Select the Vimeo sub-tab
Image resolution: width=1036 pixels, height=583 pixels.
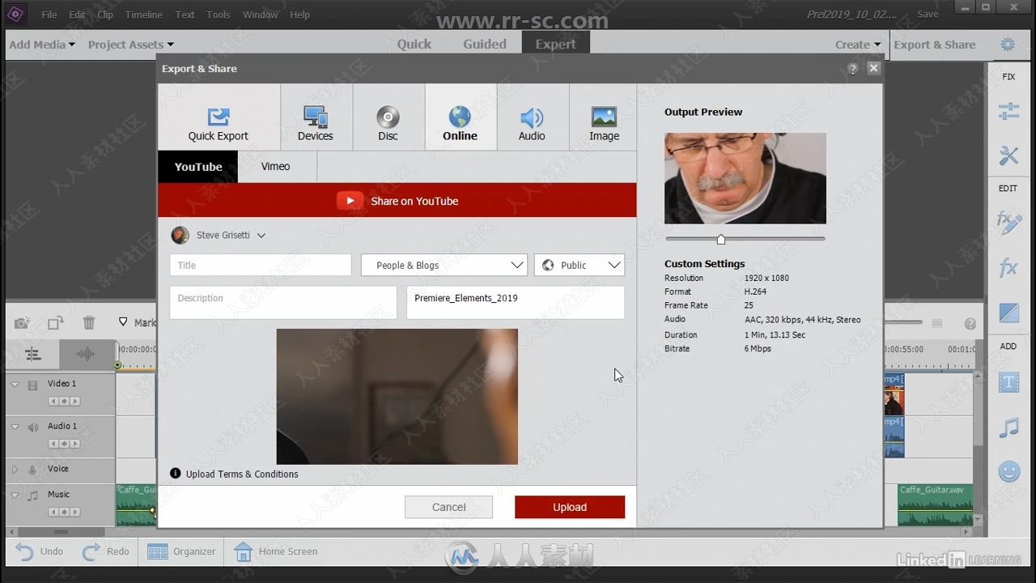[275, 167]
